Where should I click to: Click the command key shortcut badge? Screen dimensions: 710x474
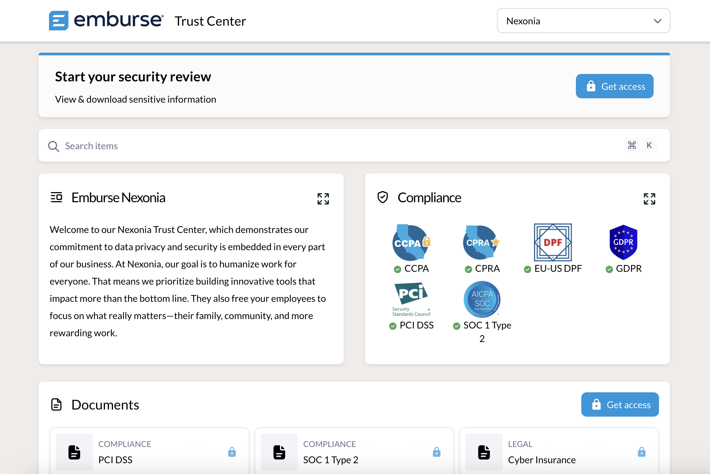(632, 145)
